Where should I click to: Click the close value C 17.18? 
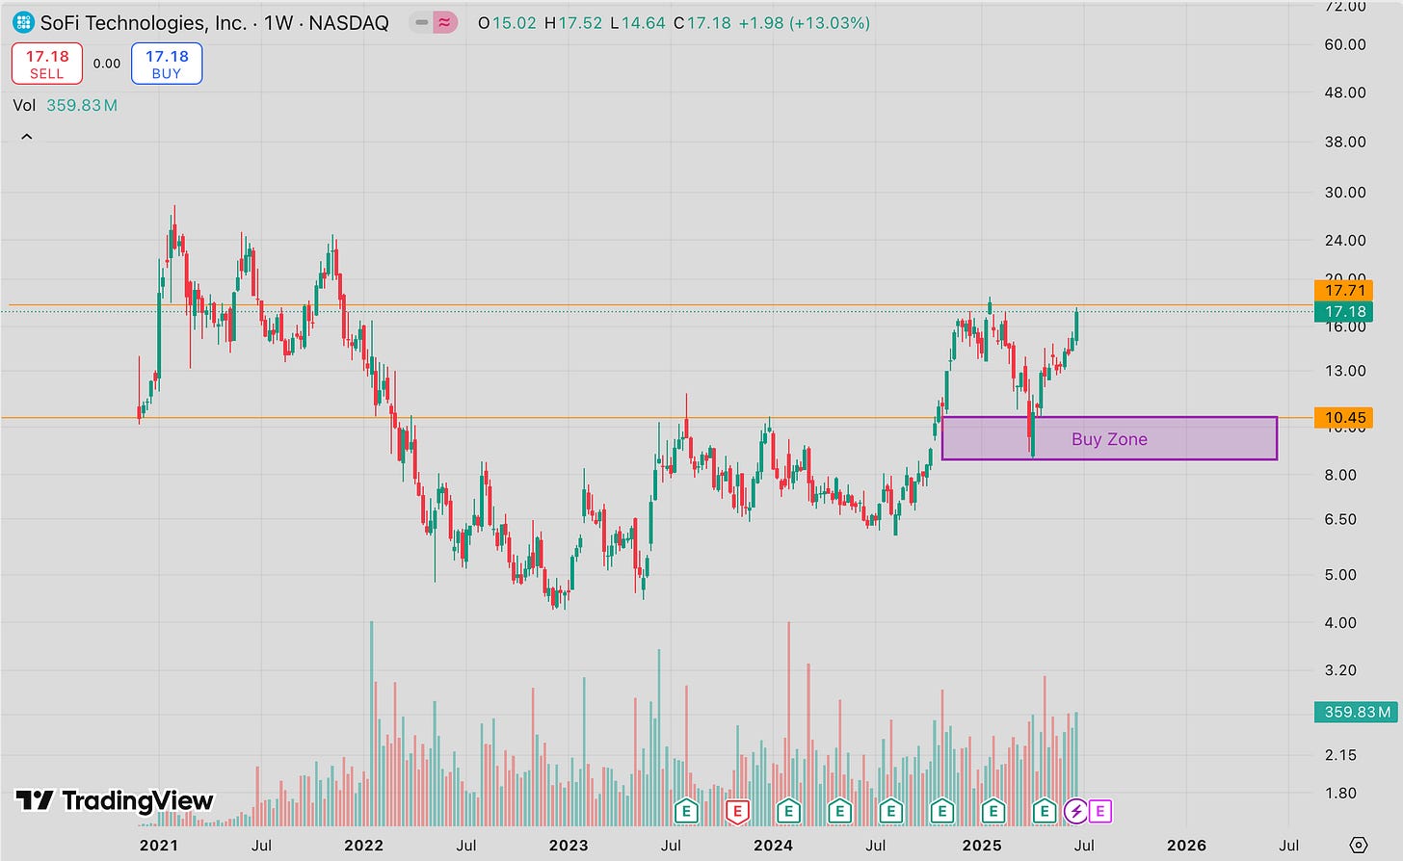[701, 22]
